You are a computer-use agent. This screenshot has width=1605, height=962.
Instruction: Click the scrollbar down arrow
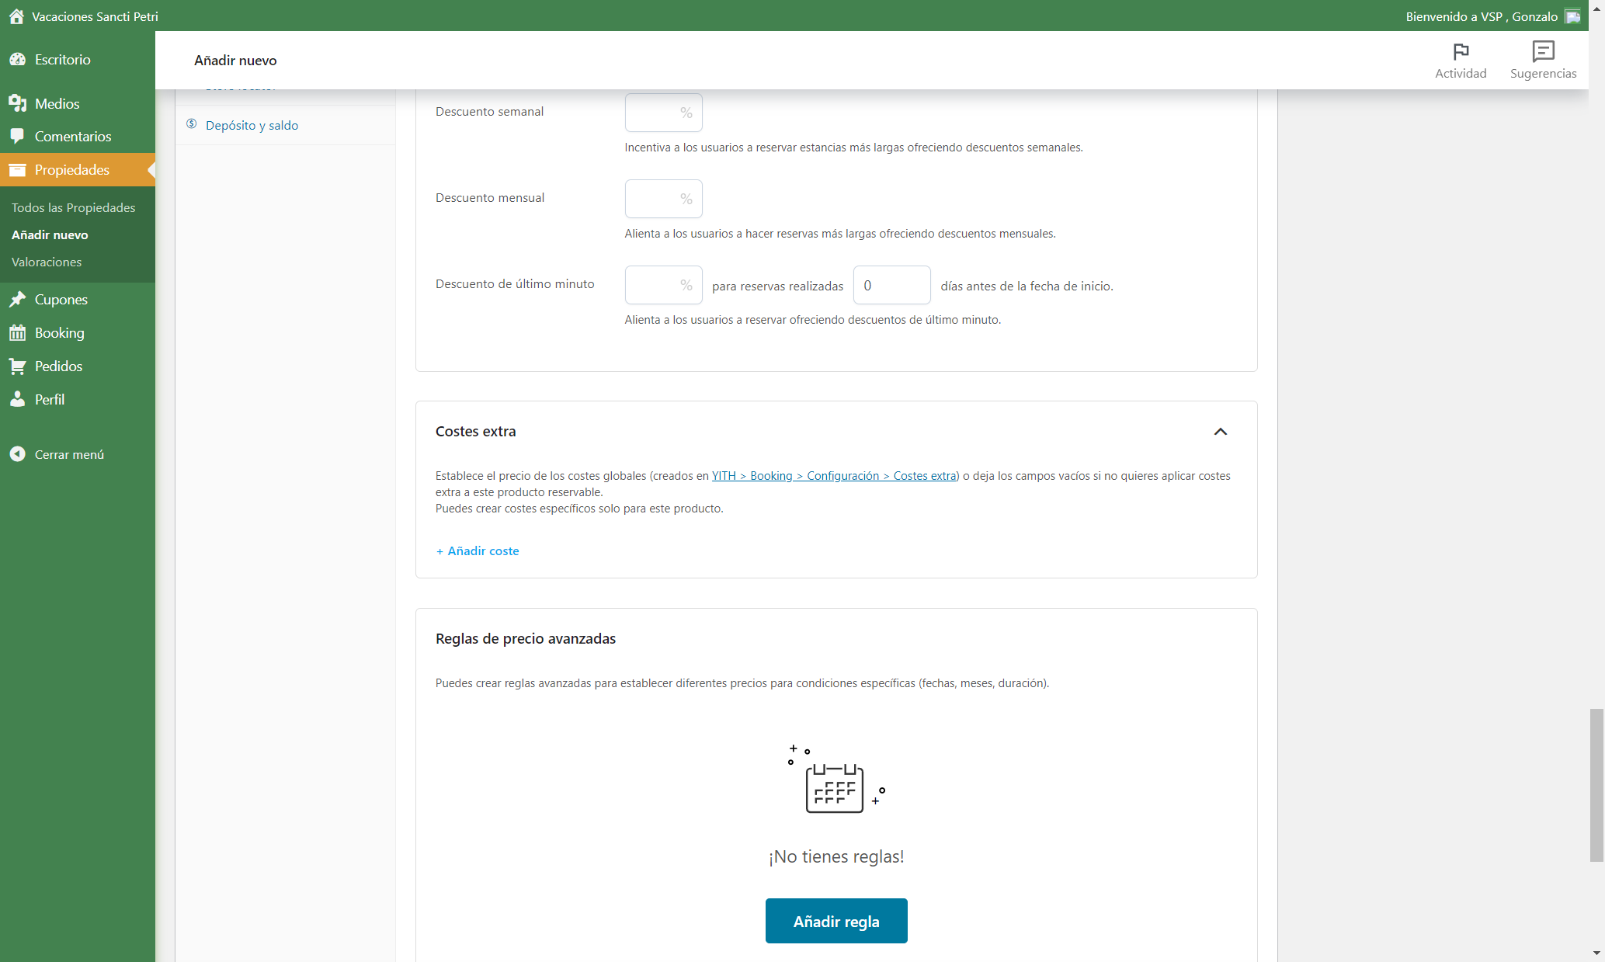point(1596,953)
